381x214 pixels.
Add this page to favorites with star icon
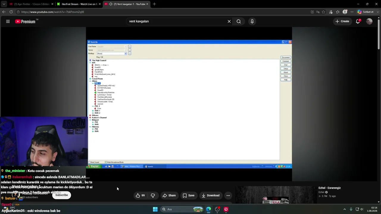click(x=324, y=12)
